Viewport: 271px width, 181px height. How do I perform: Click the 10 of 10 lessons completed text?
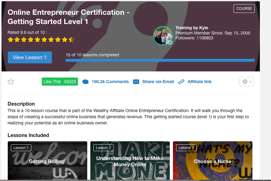click(92, 55)
